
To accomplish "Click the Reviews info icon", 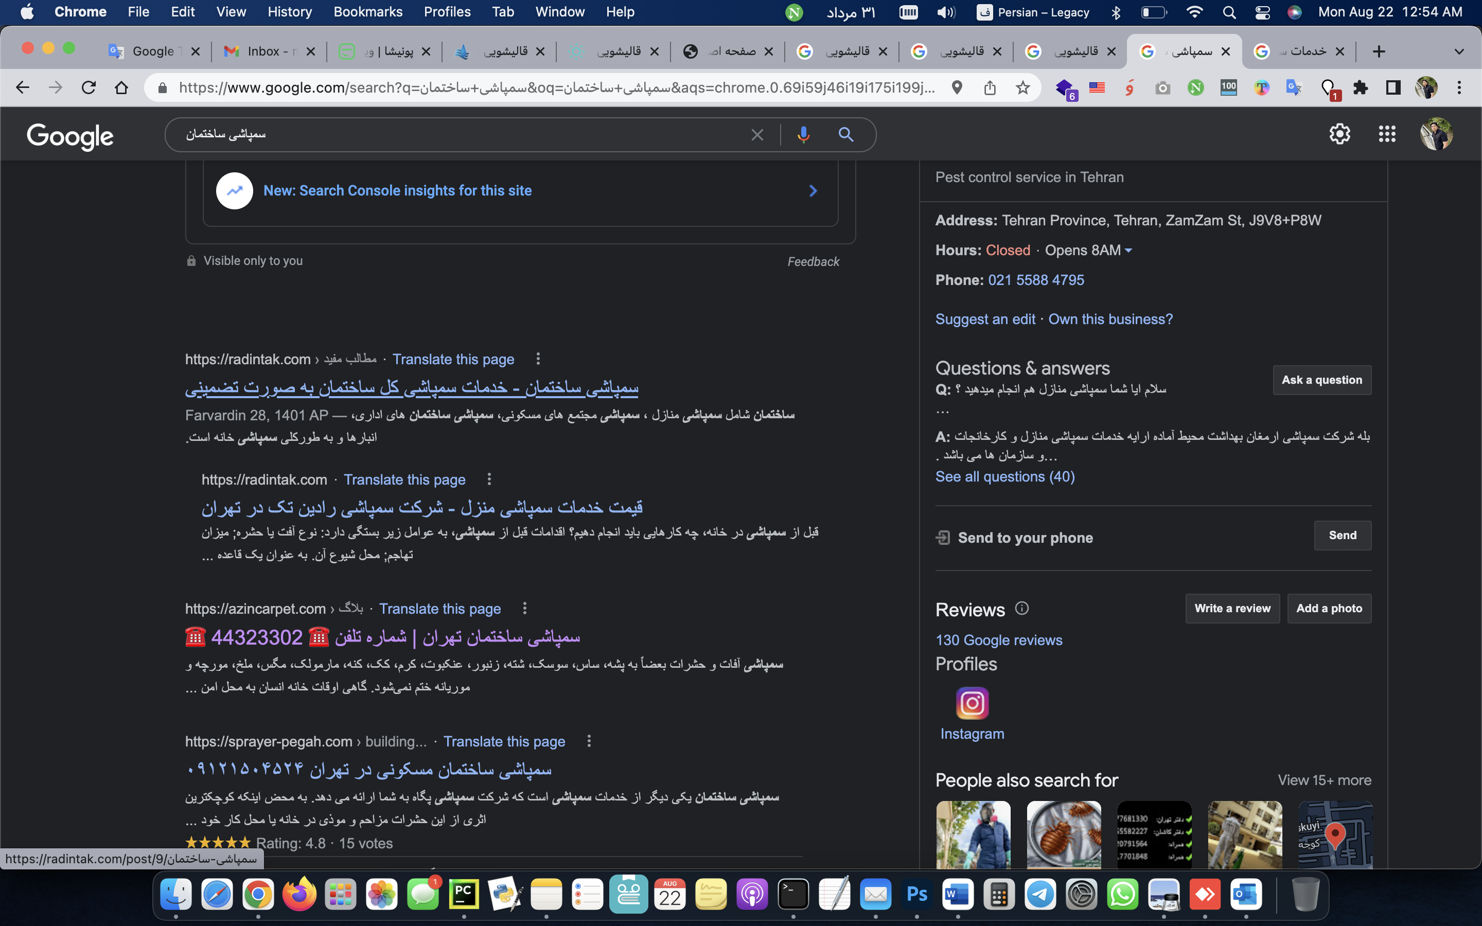I will tap(1022, 608).
